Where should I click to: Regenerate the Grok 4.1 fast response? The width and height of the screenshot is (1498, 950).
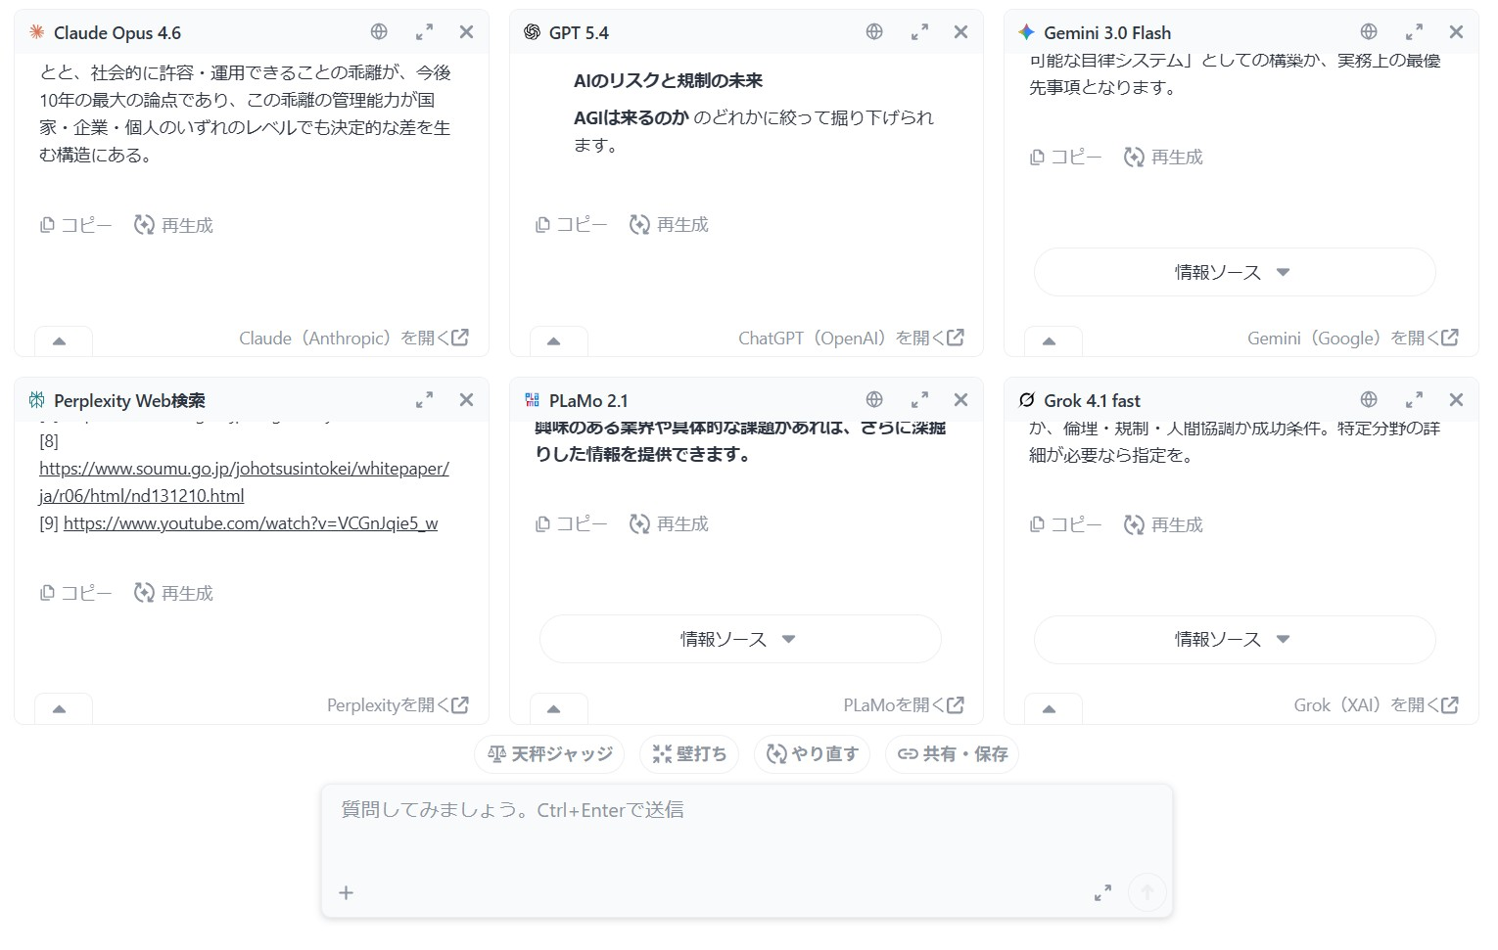1163,524
